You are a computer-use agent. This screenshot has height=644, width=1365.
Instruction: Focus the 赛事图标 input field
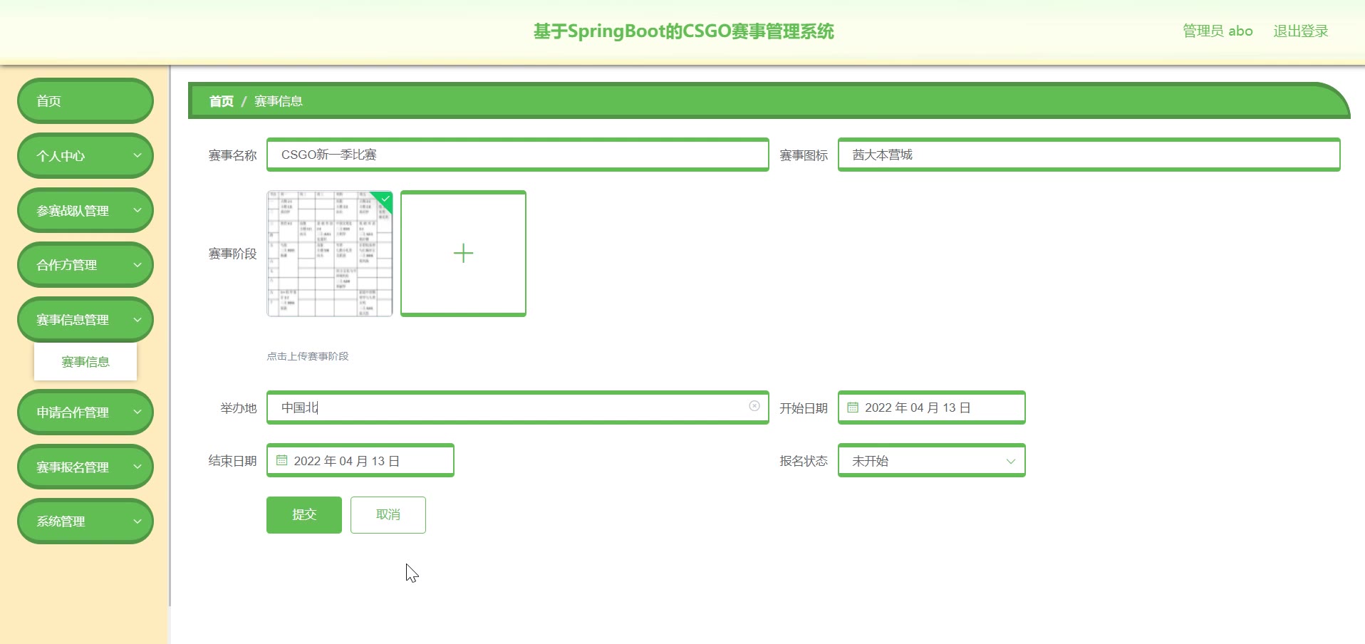pos(1089,155)
